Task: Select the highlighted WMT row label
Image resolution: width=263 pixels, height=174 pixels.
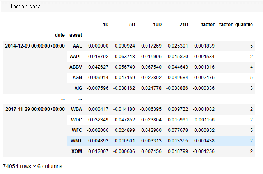Action: pos(76,140)
